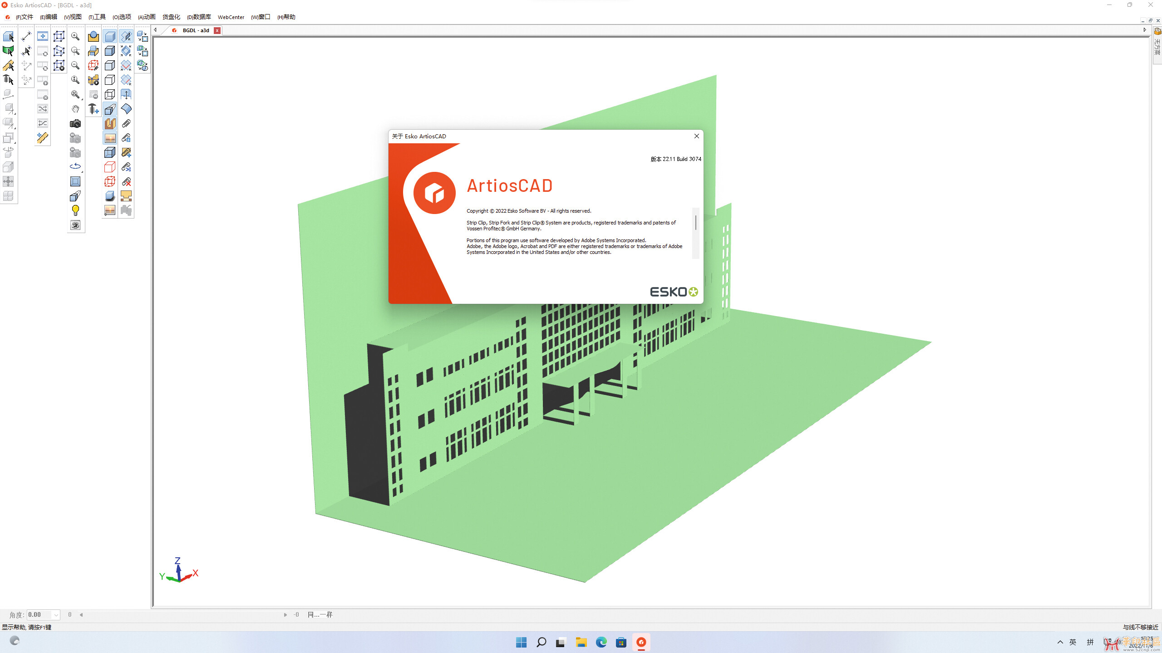The image size is (1162, 653).
Task: Choose the Select Glue/tear strip tool
Action: coord(9,65)
